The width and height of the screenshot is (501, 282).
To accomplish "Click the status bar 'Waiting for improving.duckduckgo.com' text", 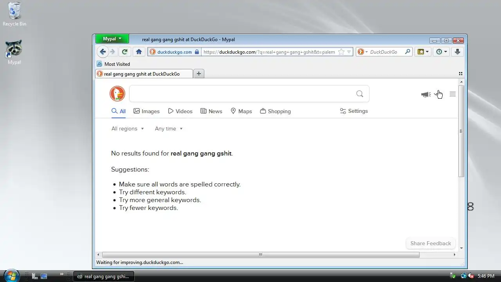I will [x=140, y=262].
